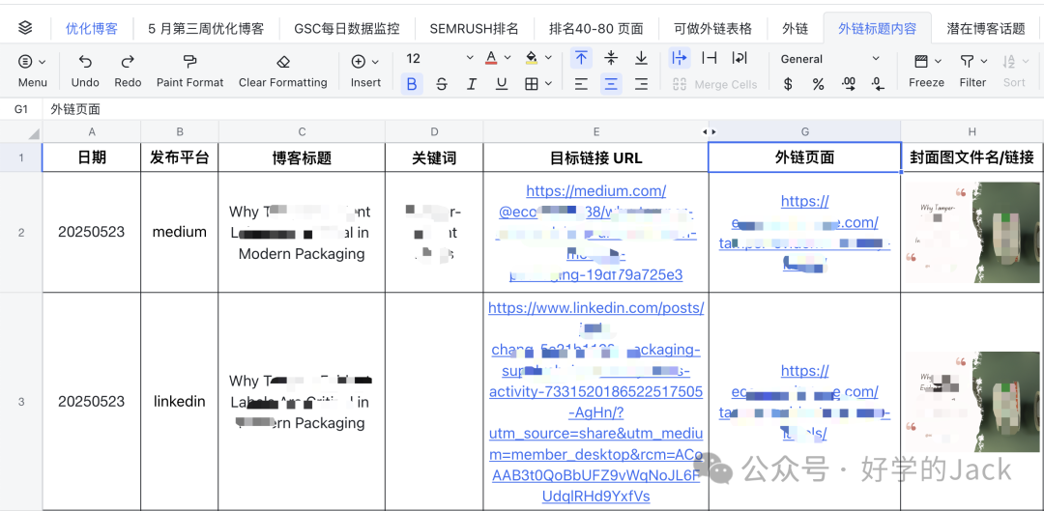This screenshot has height=511, width=1044.
Task: Open the 外链页面 link in row 2
Action: [x=805, y=232]
